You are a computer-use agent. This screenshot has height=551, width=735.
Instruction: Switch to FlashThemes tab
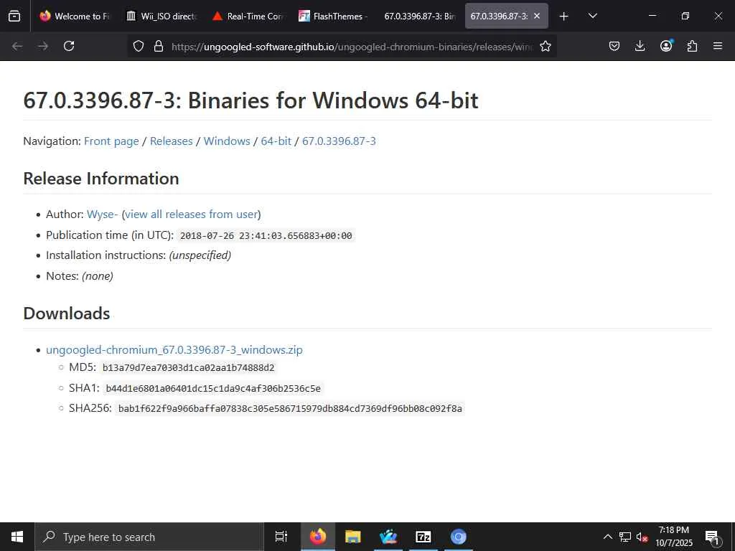pos(334,16)
